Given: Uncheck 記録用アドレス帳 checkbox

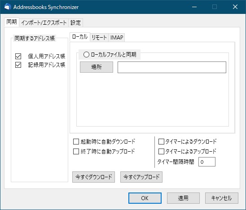Looking at the screenshot, I should pyautogui.click(x=18, y=65).
